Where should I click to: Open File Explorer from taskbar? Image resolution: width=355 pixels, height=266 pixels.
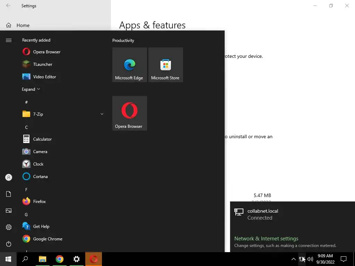(42, 259)
